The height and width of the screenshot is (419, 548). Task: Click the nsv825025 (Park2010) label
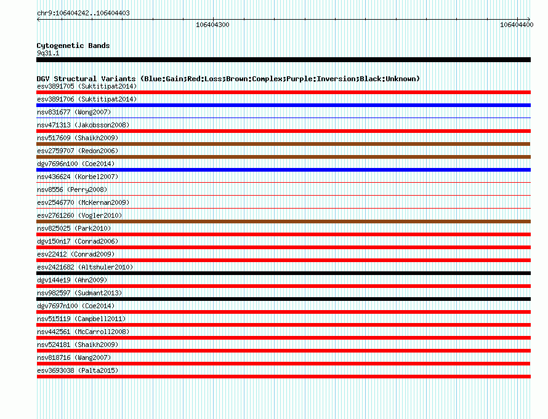click(74, 228)
